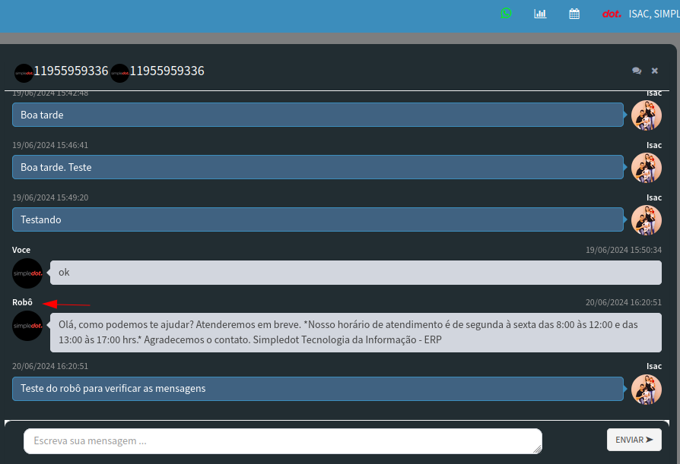
Task: Click the 'ok' message bubble
Action: tap(355, 273)
